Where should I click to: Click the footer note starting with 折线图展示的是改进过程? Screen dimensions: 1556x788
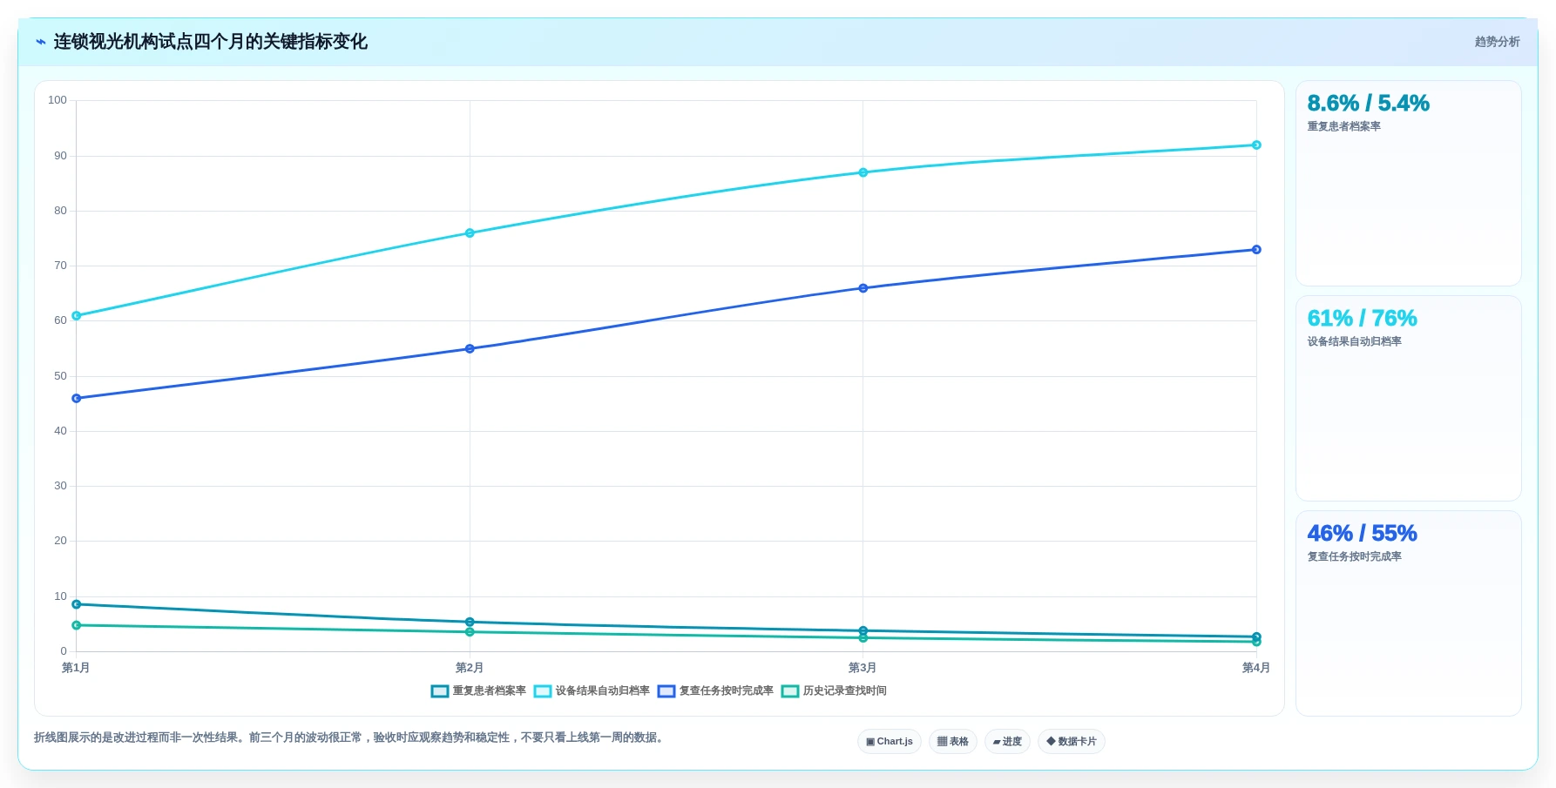tap(351, 737)
